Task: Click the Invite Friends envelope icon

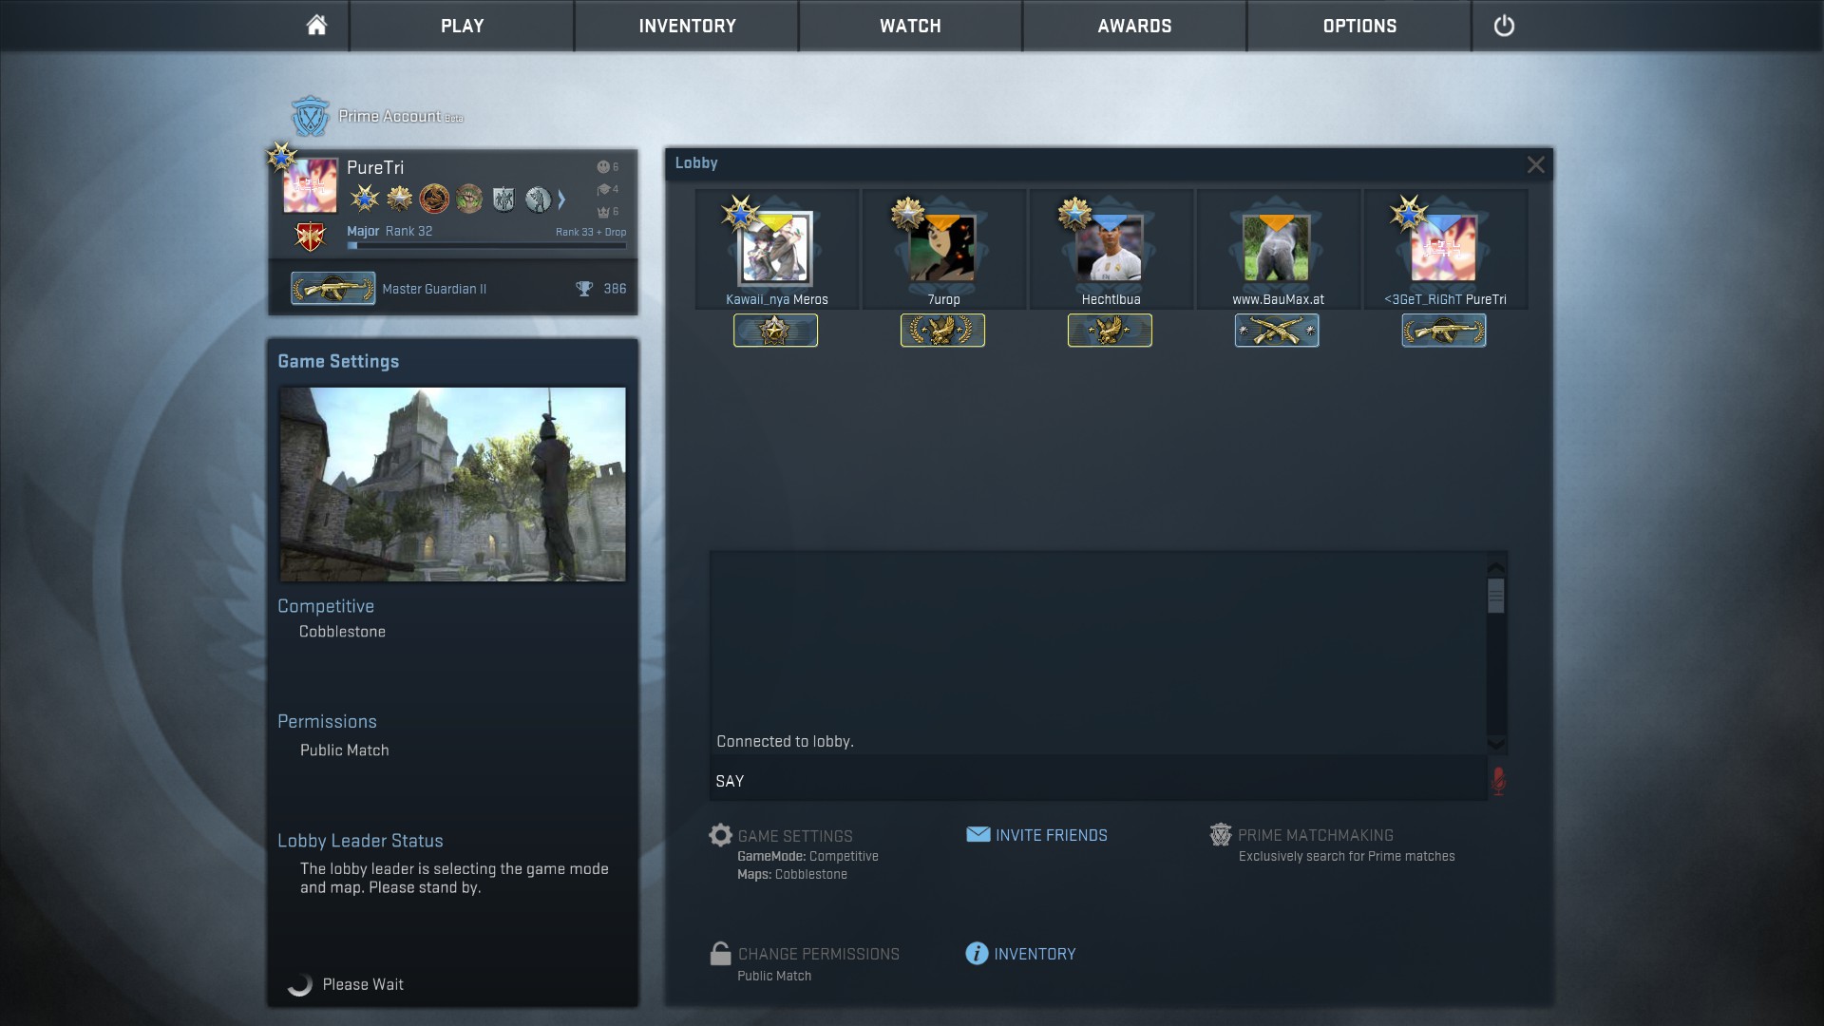Action: click(x=978, y=834)
